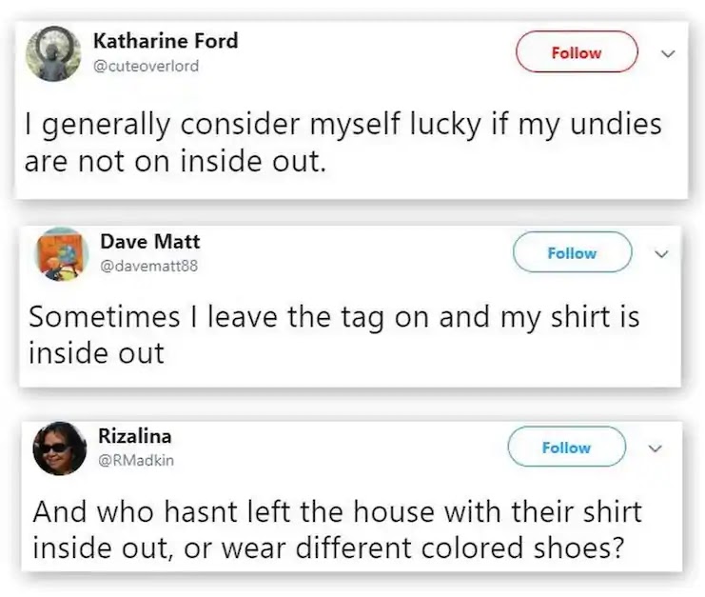
Task: Visit the @cuteoverlord handle
Action: (147, 66)
